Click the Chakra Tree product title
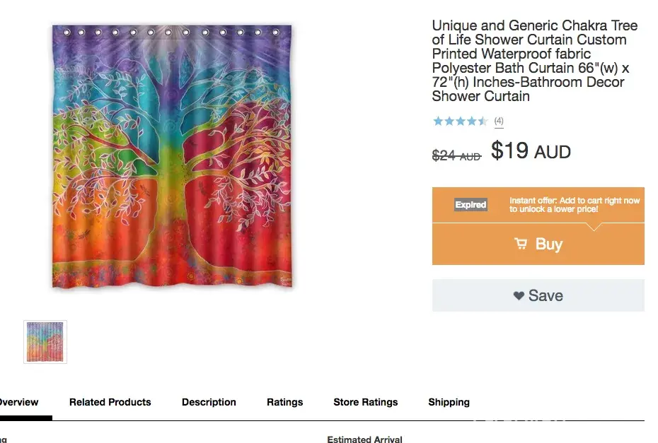The width and height of the screenshot is (658, 443). point(534,61)
